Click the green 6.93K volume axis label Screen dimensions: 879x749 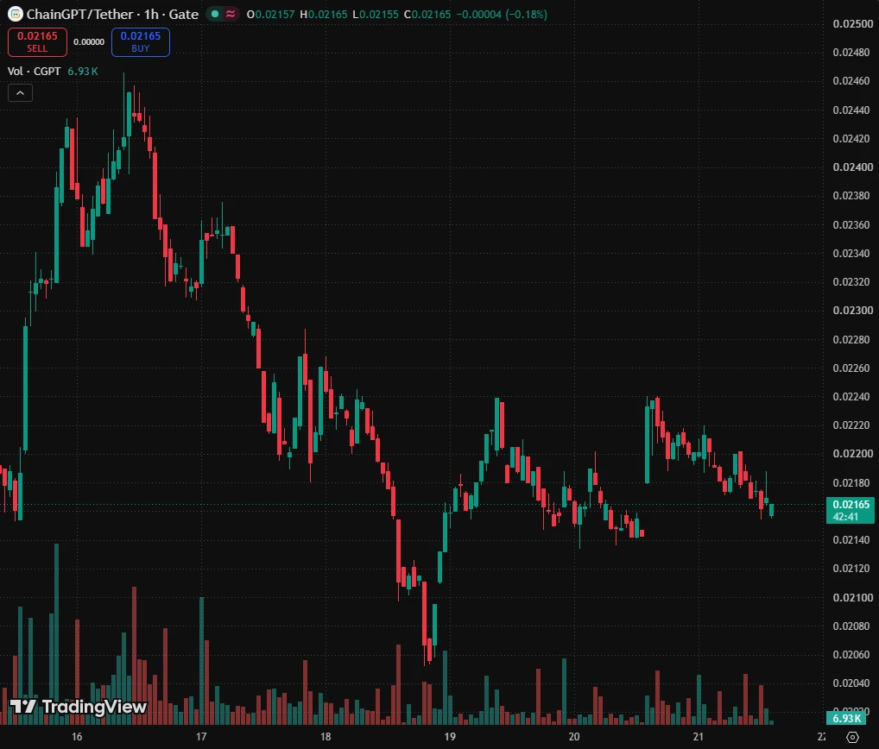click(x=846, y=718)
